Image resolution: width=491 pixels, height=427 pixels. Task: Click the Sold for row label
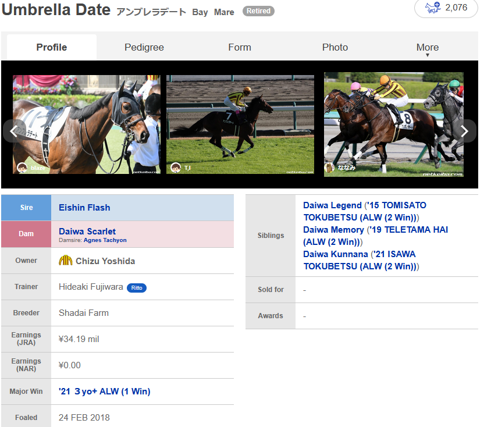[x=271, y=290]
